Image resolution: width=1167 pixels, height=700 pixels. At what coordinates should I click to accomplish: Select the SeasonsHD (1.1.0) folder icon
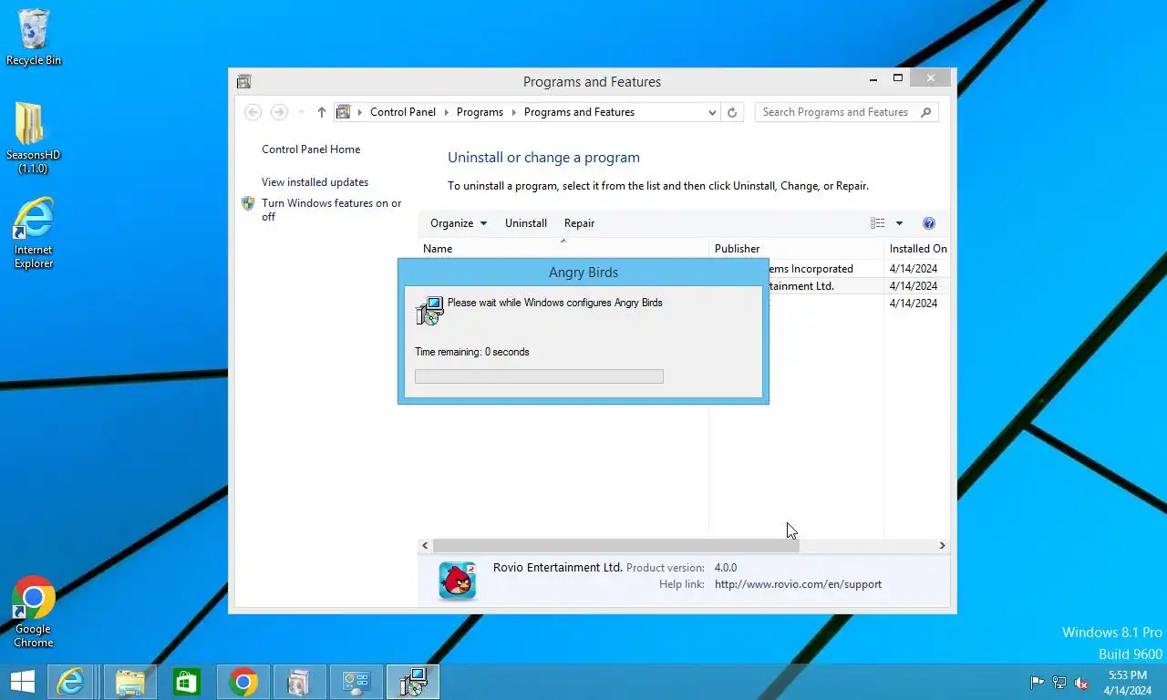(x=33, y=137)
